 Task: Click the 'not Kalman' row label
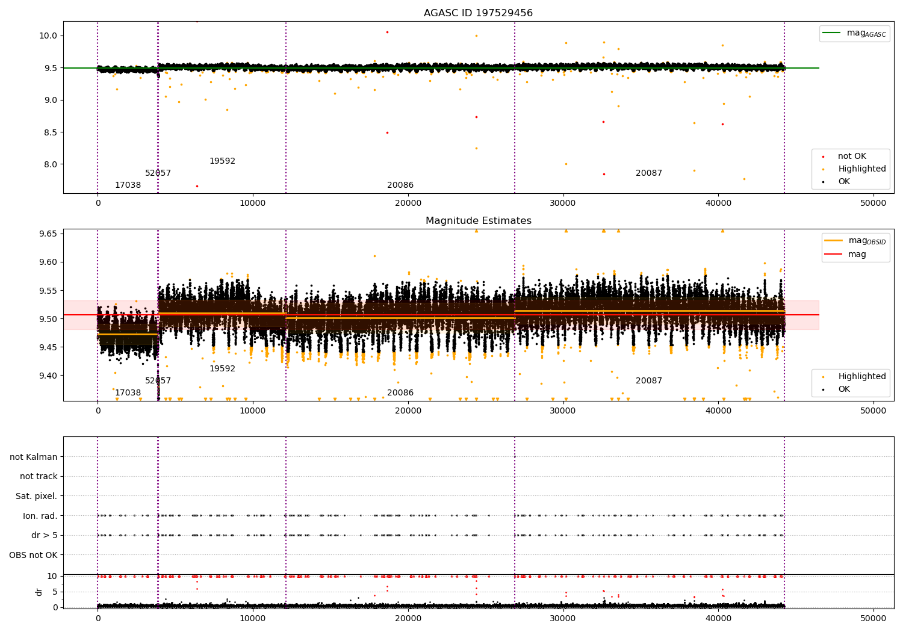pos(34,457)
